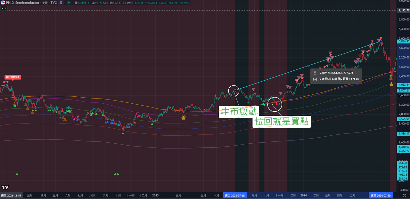Click the 754.38 indicator value label
This screenshot has height=200, width=410.
[403, 163]
